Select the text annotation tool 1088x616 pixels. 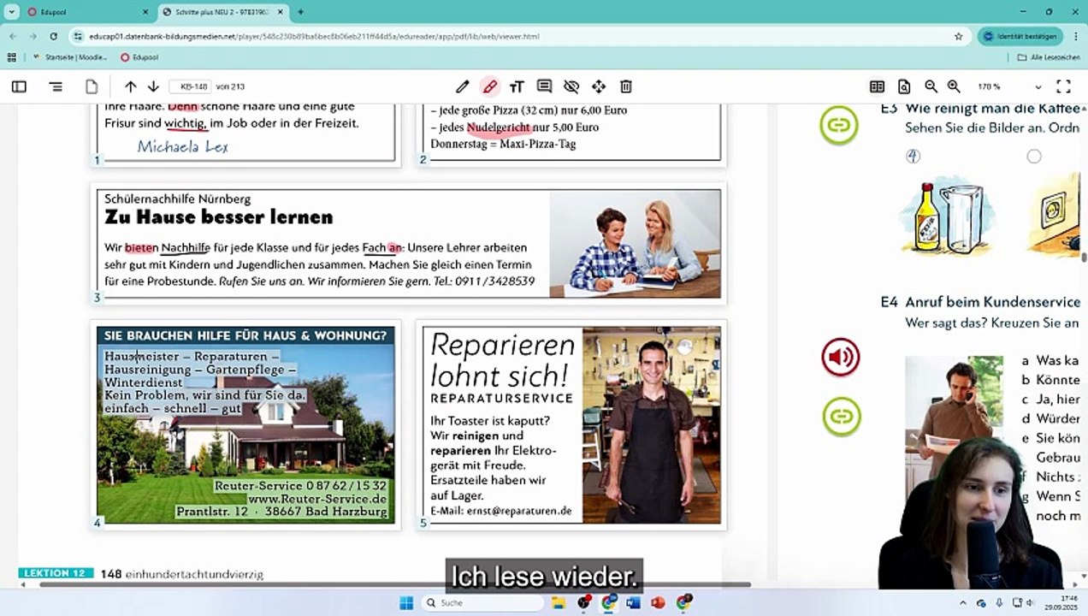tap(517, 86)
